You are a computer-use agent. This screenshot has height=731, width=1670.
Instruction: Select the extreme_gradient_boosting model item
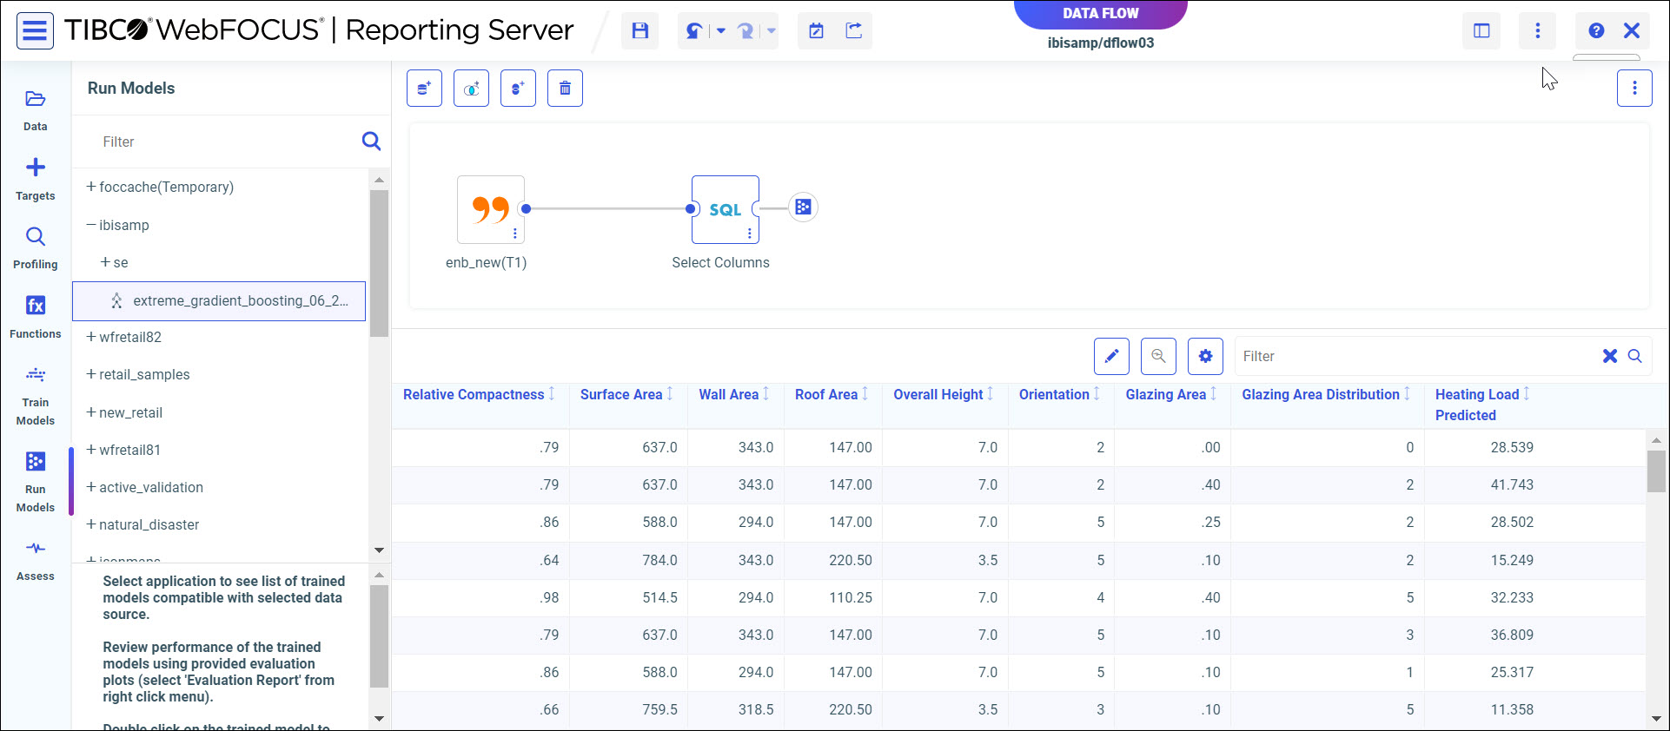(240, 301)
